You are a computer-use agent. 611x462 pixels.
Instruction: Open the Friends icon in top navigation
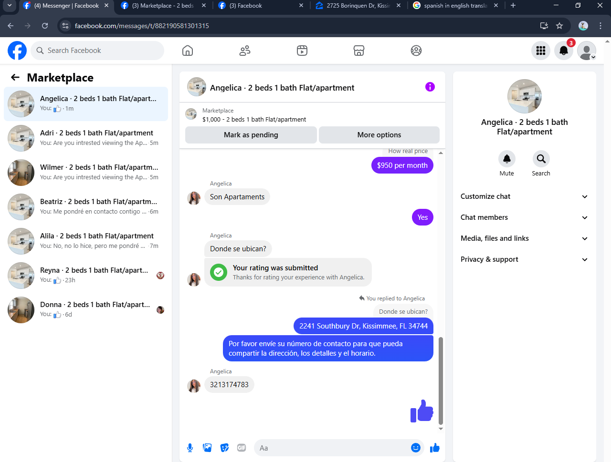pos(245,51)
